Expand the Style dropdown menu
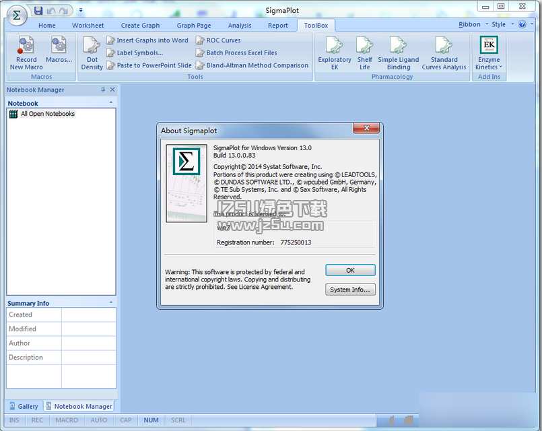The height and width of the screenshot is (431, 542). pos(502,24)
